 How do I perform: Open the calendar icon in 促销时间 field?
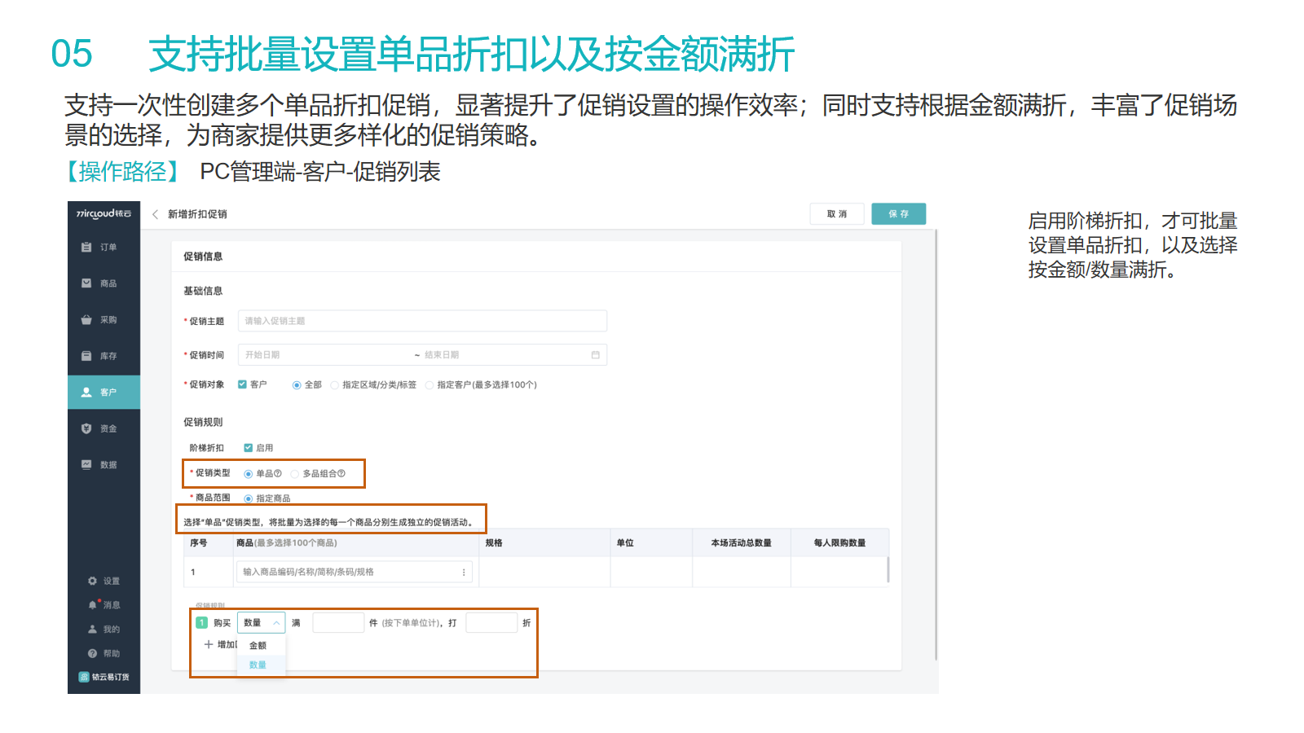coord(595,355)
